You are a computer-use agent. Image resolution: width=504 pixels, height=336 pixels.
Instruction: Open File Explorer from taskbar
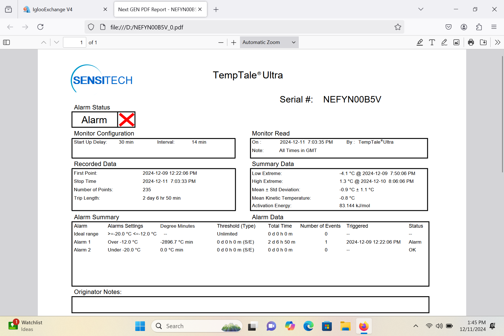[345, 326]
